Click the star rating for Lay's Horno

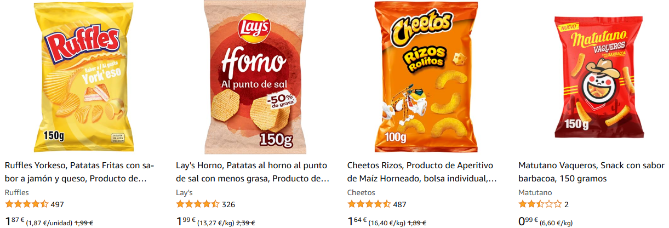(198, 204)
